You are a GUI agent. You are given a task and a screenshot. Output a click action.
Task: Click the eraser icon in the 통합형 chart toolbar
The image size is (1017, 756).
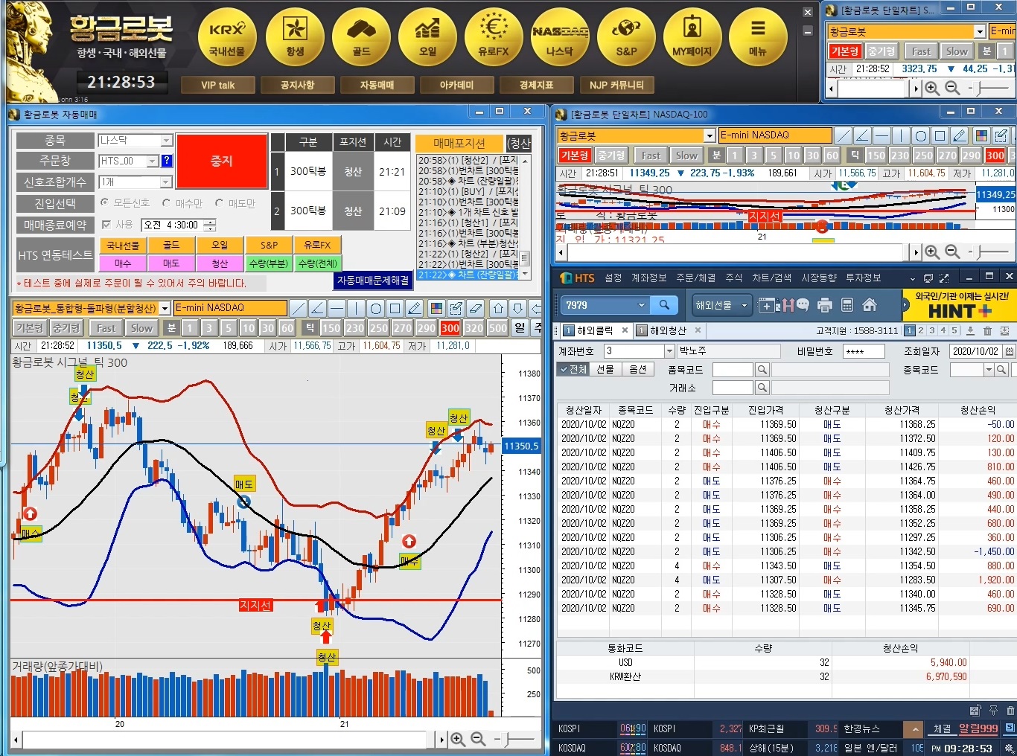point(476,308)
